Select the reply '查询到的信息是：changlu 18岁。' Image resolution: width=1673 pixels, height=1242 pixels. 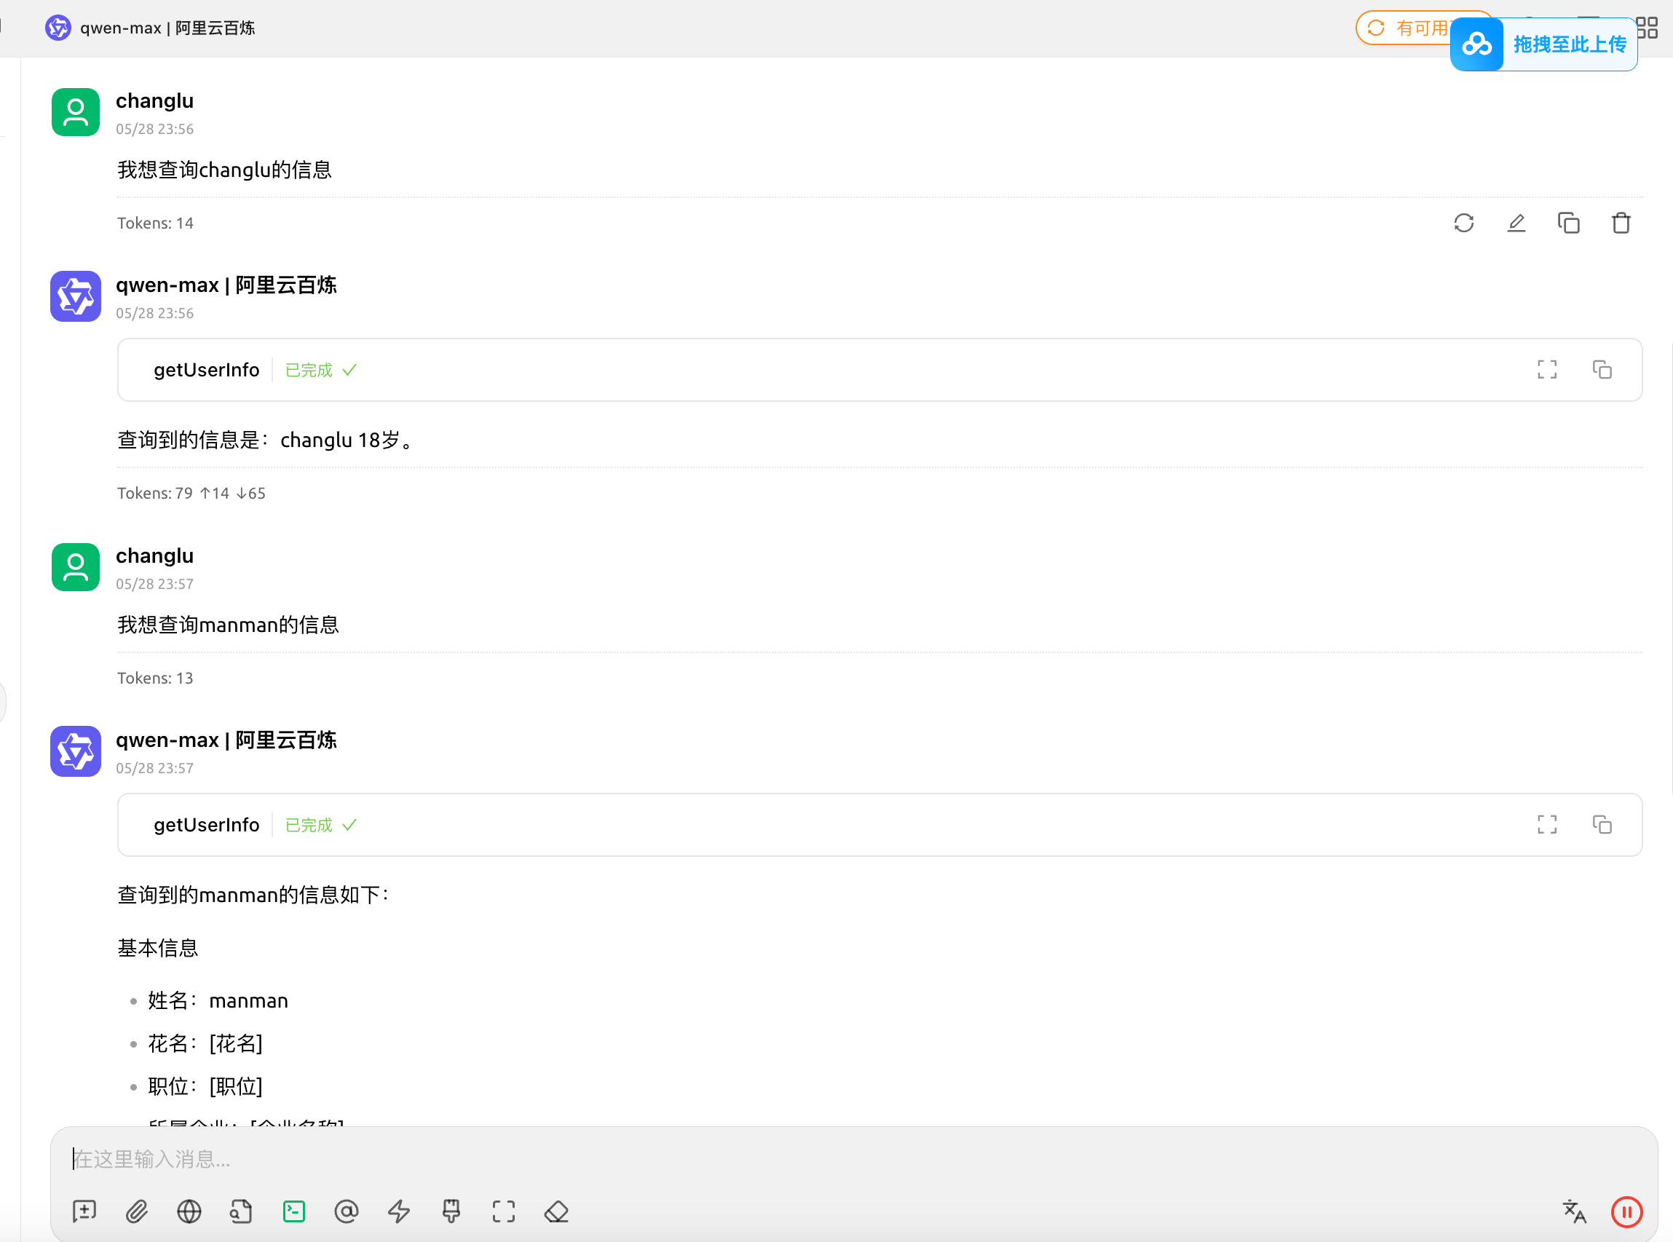pos(266,440)
